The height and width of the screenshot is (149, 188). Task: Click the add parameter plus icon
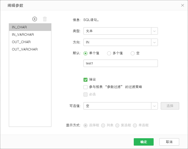[35, 19]
